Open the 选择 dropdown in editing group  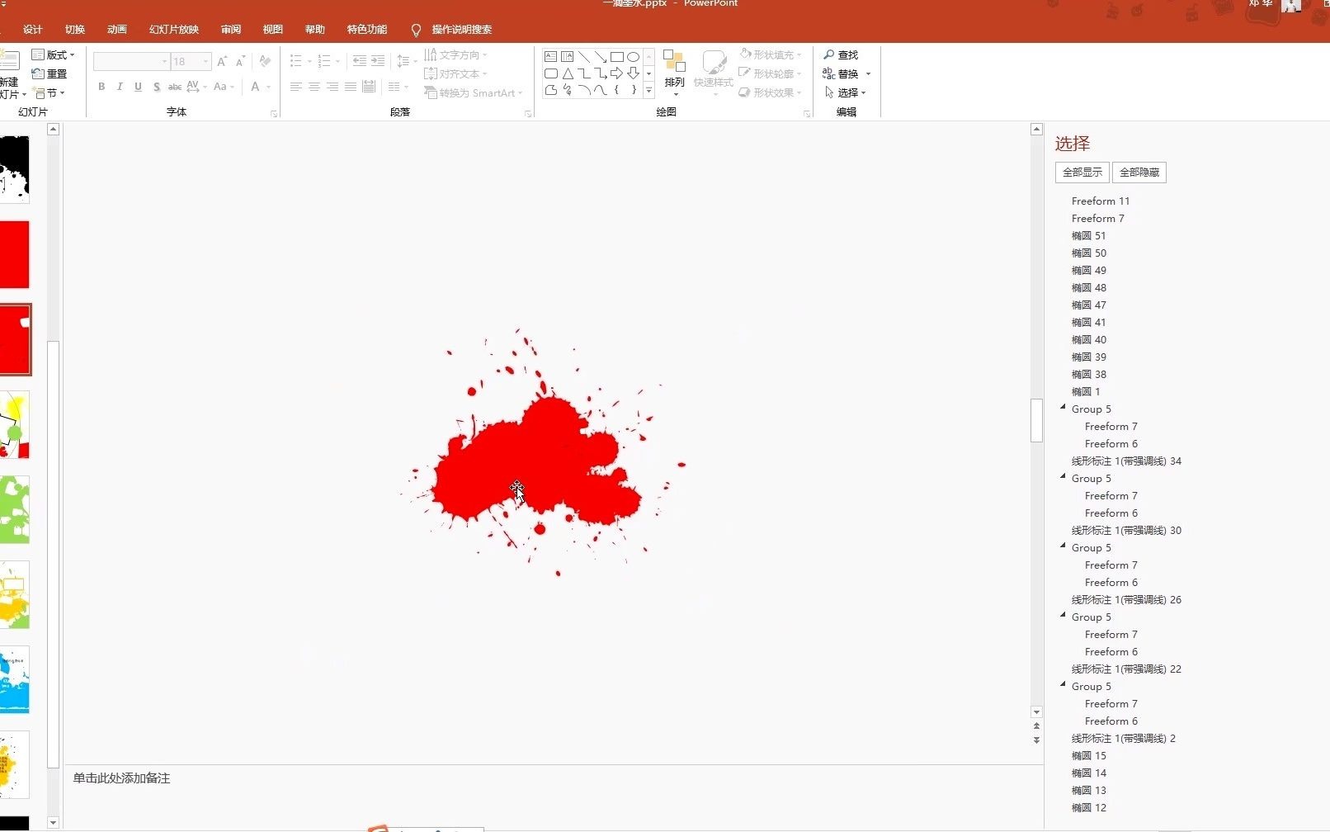point(845,92)
